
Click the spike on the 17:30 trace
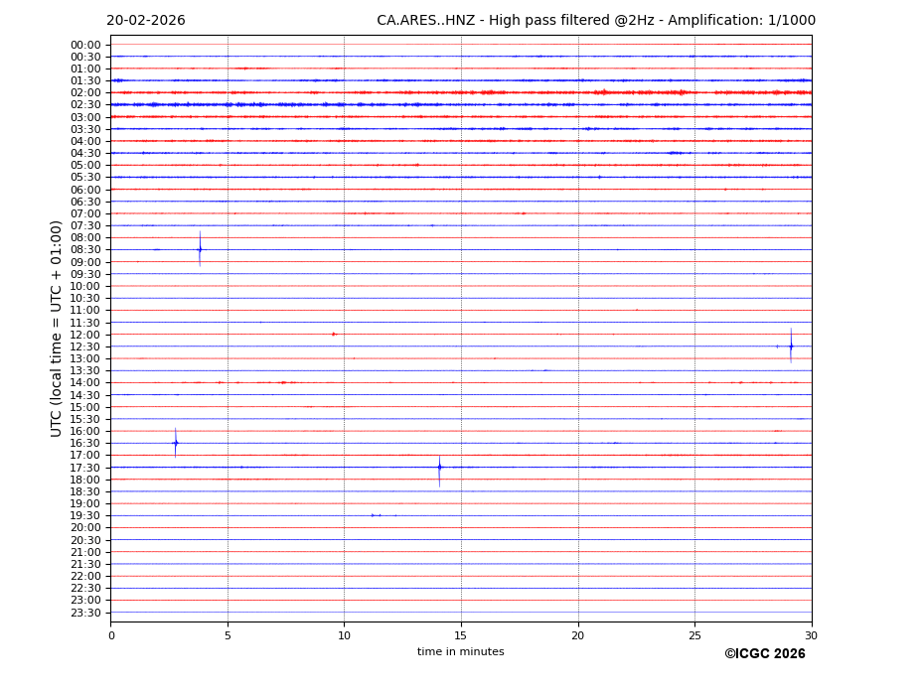[439, 467]
